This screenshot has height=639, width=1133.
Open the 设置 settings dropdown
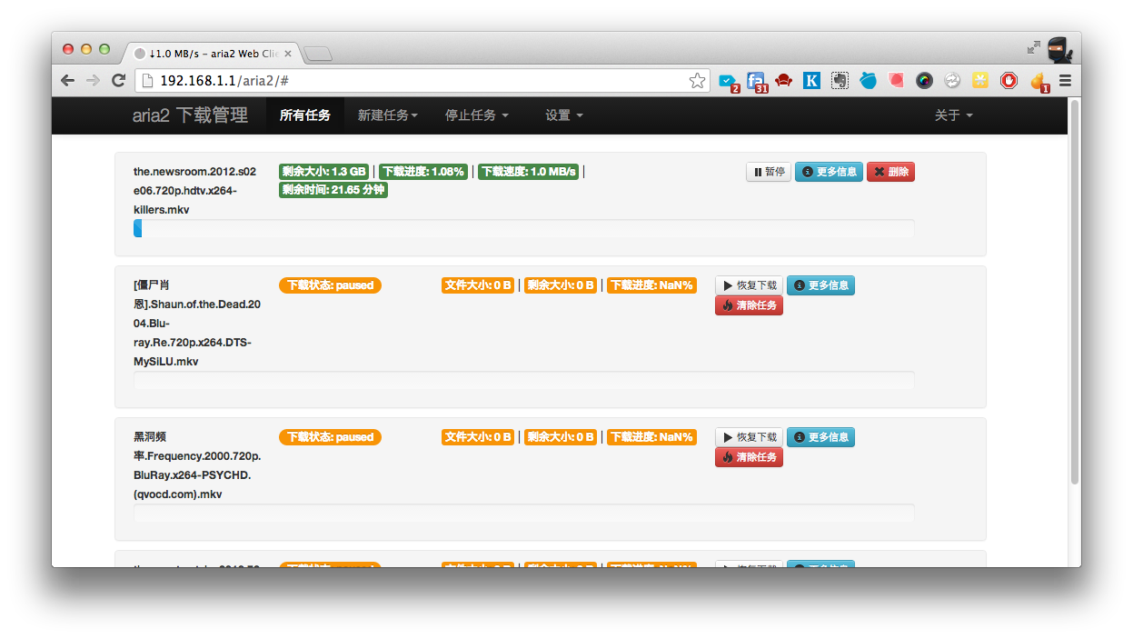click(563, 115)
